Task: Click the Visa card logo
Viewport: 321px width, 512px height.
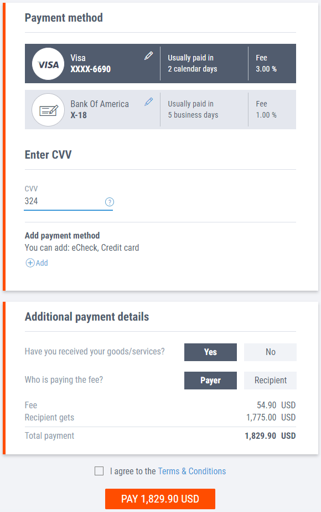Action: tap(48, 63)
